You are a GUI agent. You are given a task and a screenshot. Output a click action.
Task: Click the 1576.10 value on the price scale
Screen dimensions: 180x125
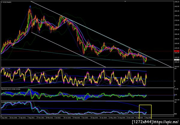click(177, 29)
